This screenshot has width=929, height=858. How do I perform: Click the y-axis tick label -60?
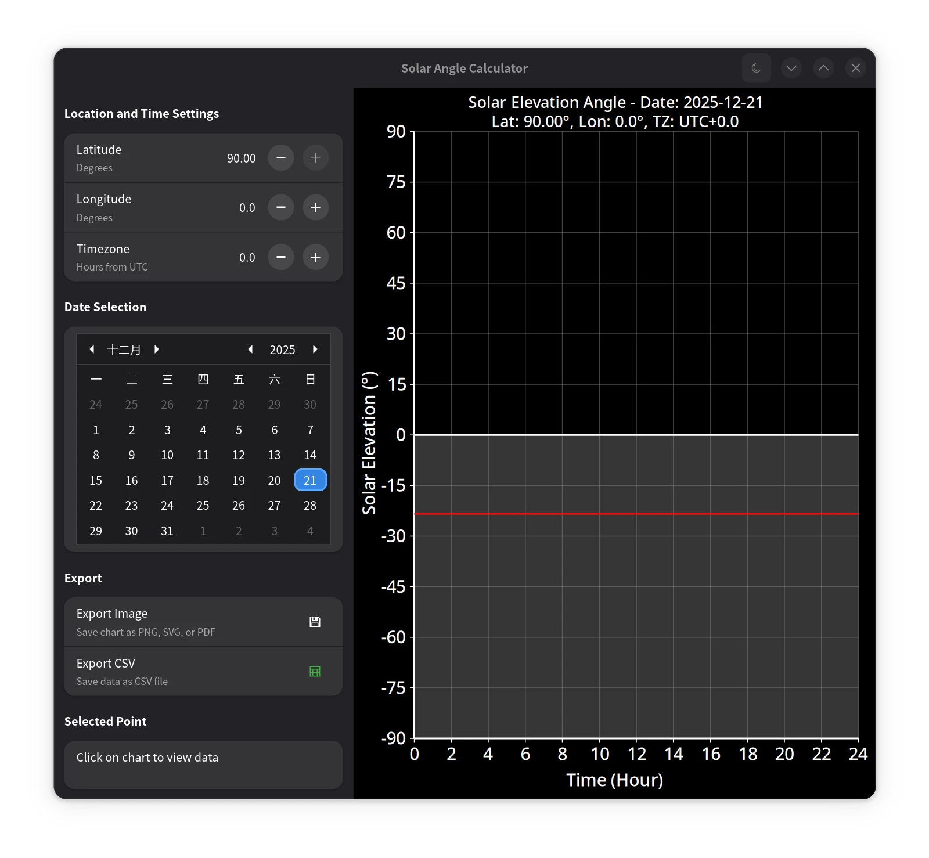[x=393, y=637]
